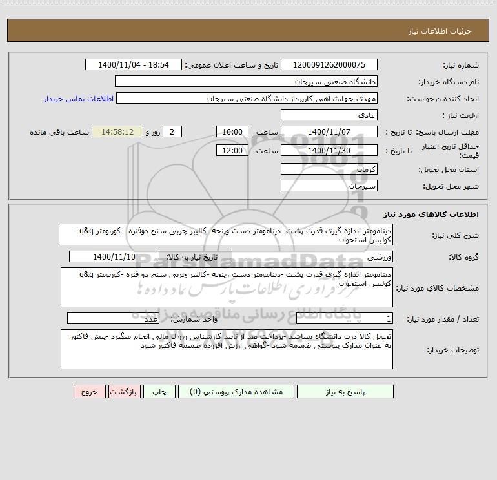The height and width of the screenshot is (480, 497).
Task: Click label شماره نیاز
Action: click(461, 66)
